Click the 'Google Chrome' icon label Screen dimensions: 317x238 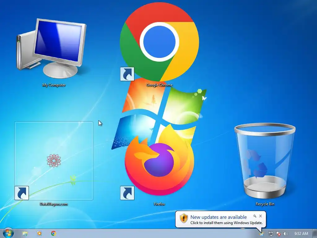click(x=159, y=85)
